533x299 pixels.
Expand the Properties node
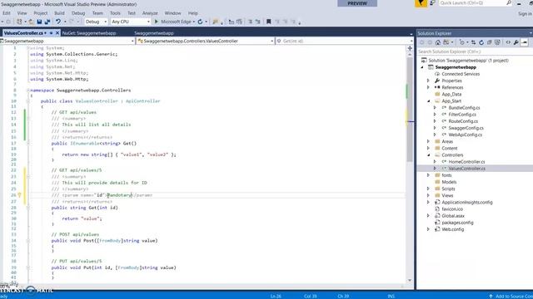(428, 81)
